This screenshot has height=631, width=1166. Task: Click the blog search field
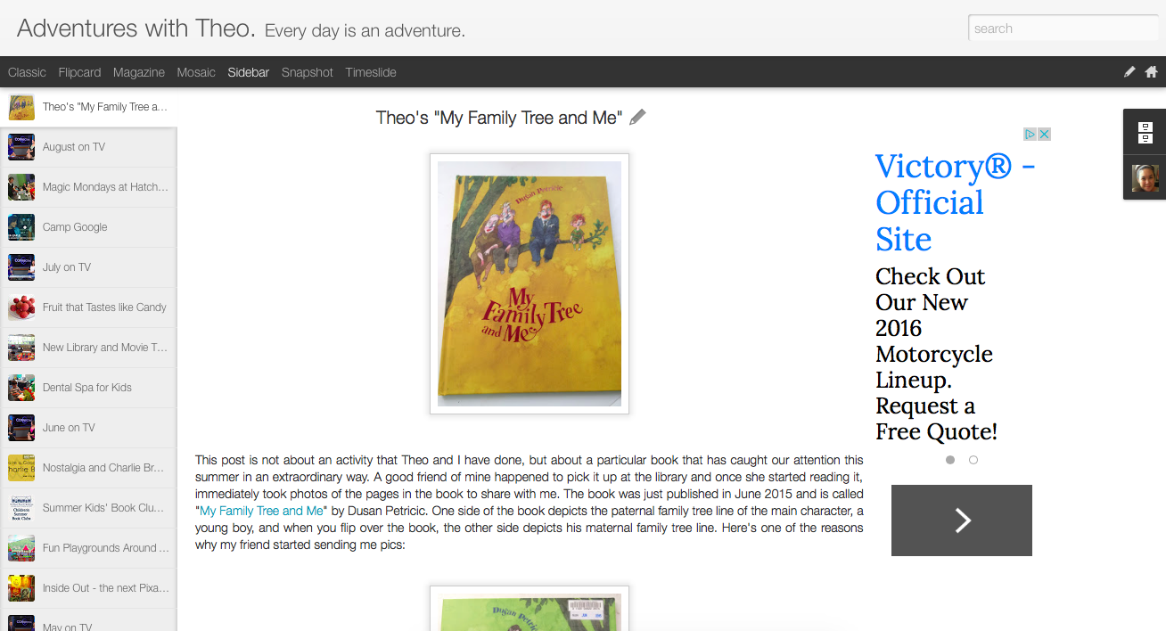pos(1063,29)
